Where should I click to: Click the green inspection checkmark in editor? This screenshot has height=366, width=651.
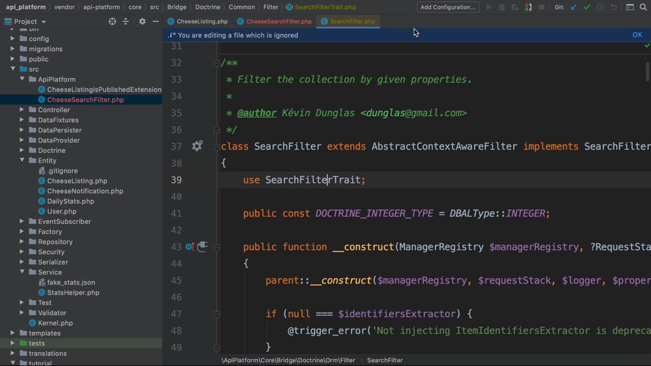[647, 46]
